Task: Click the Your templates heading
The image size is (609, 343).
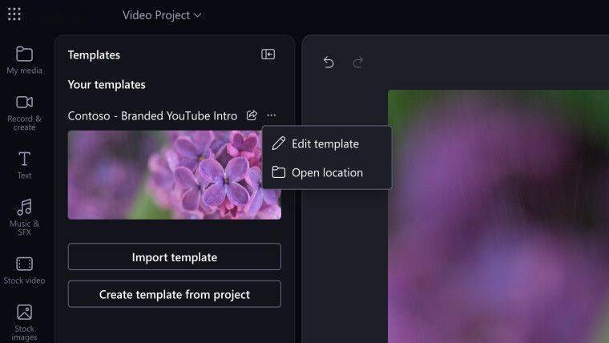Action: point(107,85)
